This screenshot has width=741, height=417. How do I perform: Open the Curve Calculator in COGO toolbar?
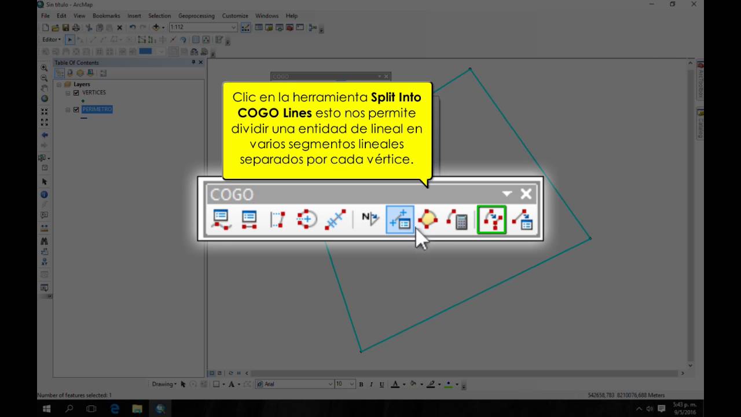(458, 220)
